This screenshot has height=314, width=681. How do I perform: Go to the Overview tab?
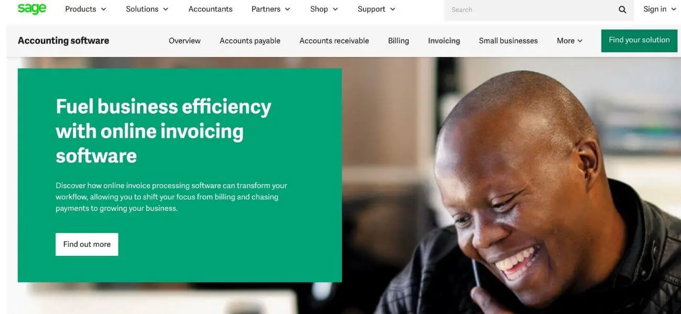(184, 41)
